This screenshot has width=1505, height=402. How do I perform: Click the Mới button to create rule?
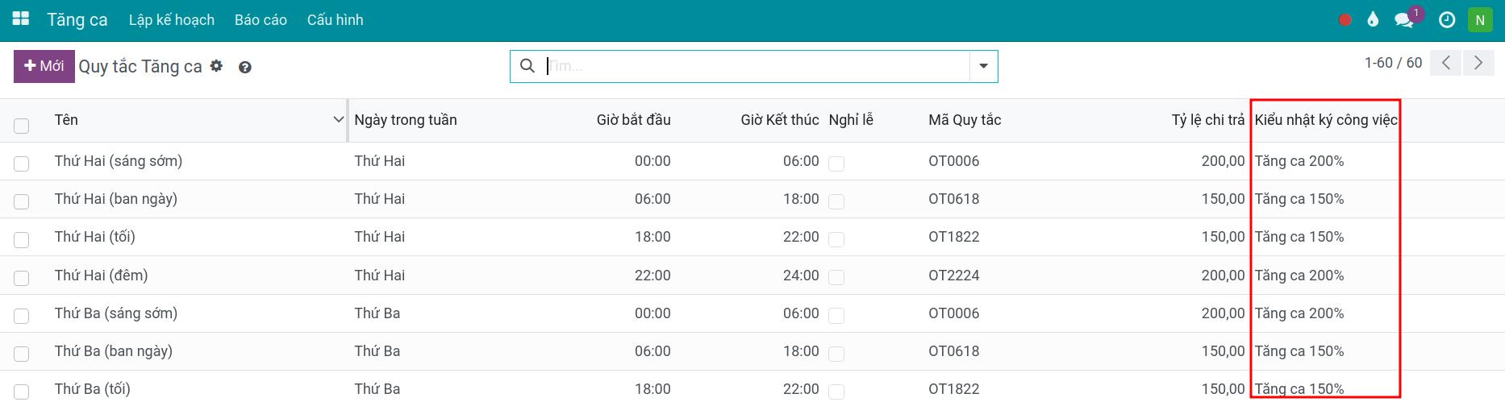[x=44, y=66]
